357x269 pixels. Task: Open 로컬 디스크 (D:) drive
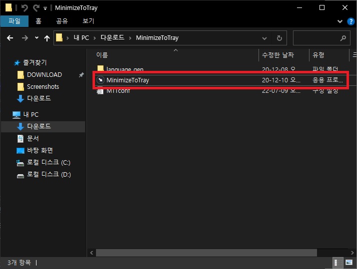[x=48, y=174]
